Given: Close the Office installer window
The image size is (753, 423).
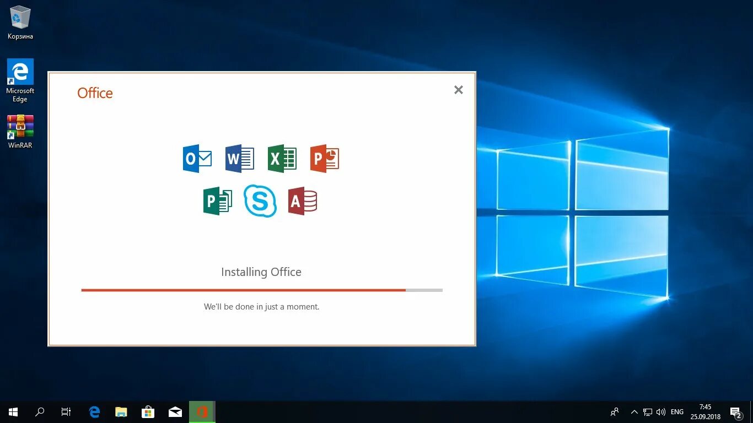Looking at the screenshot, I should 458,90.
